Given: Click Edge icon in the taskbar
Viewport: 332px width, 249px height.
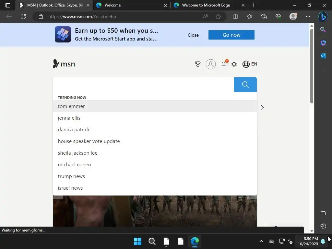Looking at the screenshot, I should (x=195, y=241).
